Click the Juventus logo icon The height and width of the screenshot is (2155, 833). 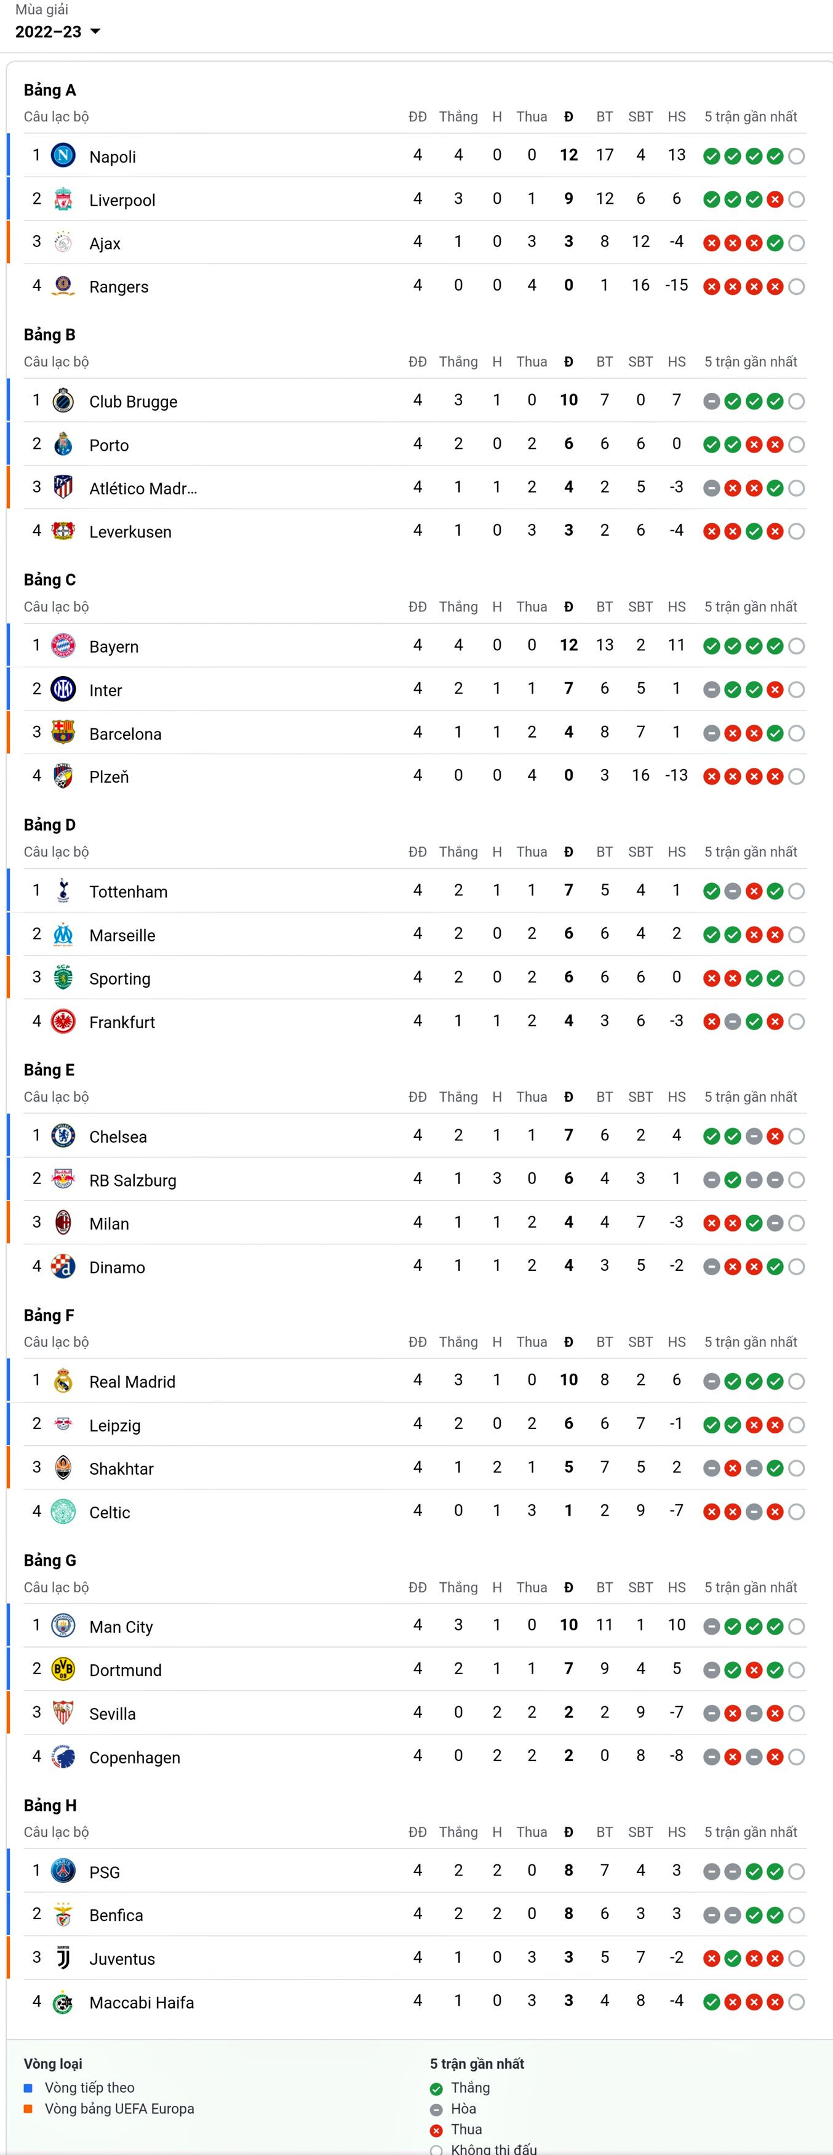63,1957
